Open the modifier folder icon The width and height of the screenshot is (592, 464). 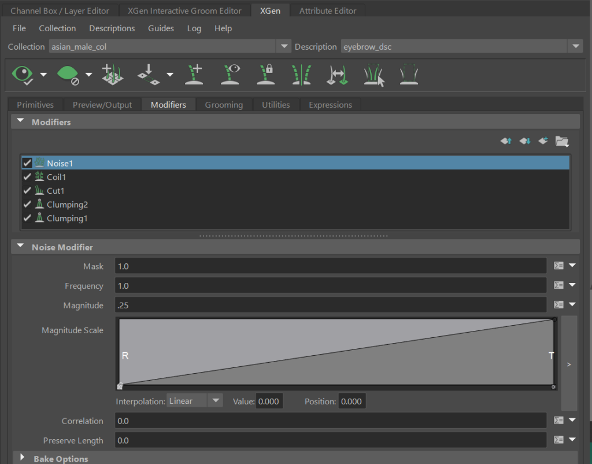(x=562, y=141)
